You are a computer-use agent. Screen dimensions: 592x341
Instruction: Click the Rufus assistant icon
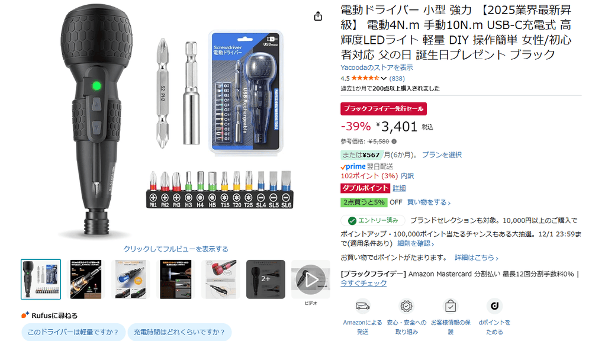pyautogui.click(x=25, y=315)
